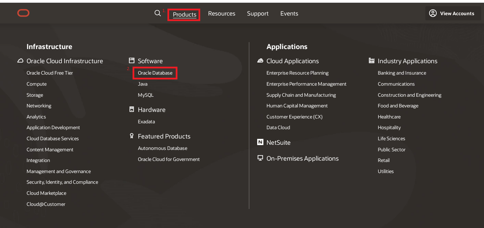This screenshot has width=484, height=228.
Task: Open Human Capital Management
Action: [297, 106]
